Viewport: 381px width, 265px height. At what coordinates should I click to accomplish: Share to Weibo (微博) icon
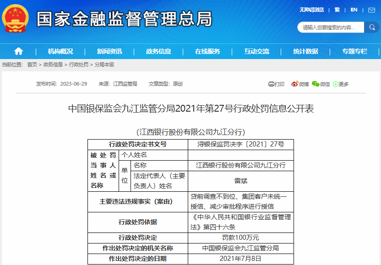tap(300, 84)
